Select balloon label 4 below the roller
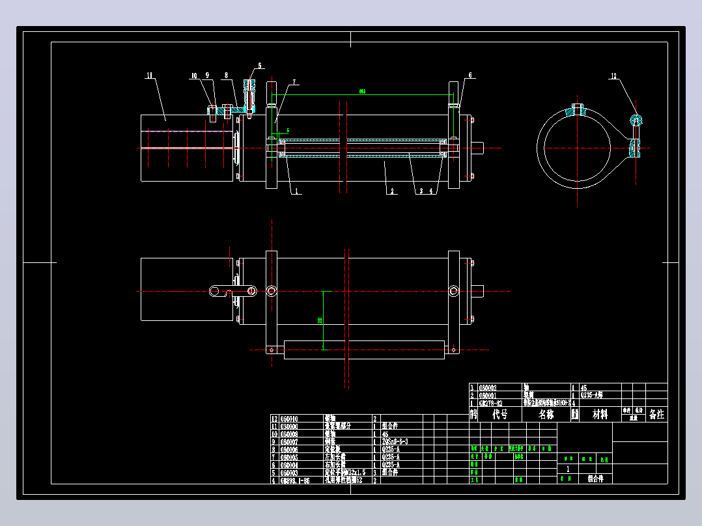This screenshot has height=526, width=702. pos(431,191)
